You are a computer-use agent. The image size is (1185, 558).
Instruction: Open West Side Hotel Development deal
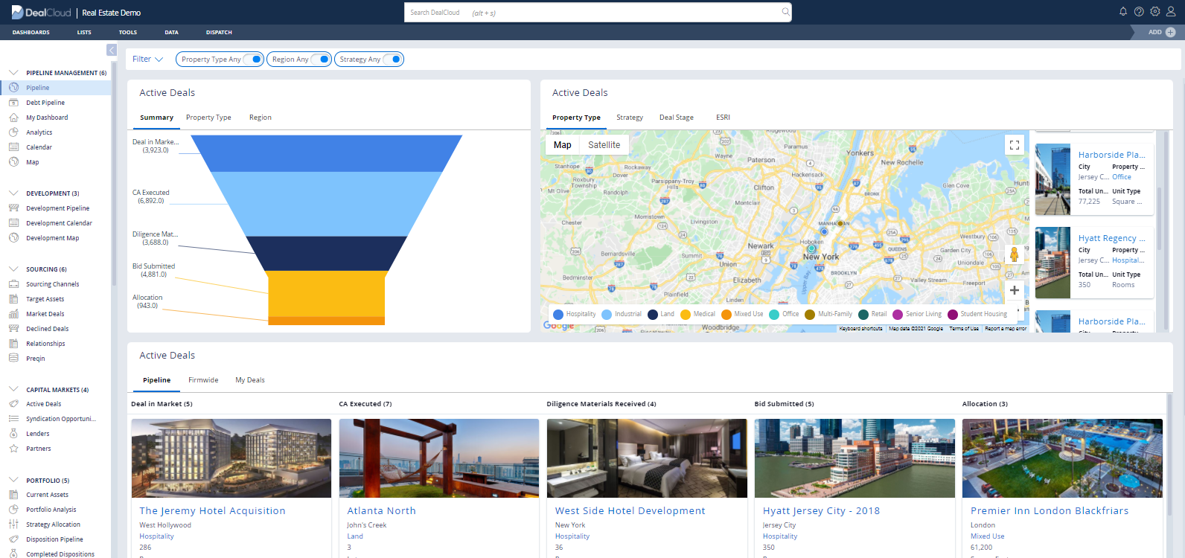630,511
